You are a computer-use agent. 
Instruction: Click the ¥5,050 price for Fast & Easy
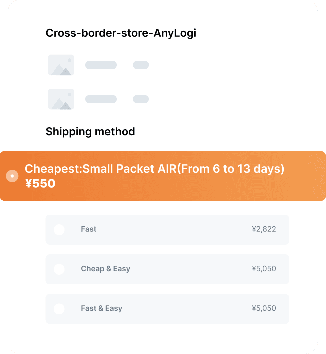click(x=264, y=308)
